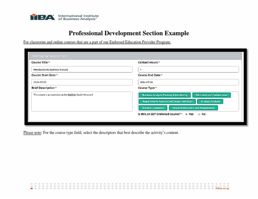Click the underlined BABOK word in the description
The image size is (258, 199).
72,95
